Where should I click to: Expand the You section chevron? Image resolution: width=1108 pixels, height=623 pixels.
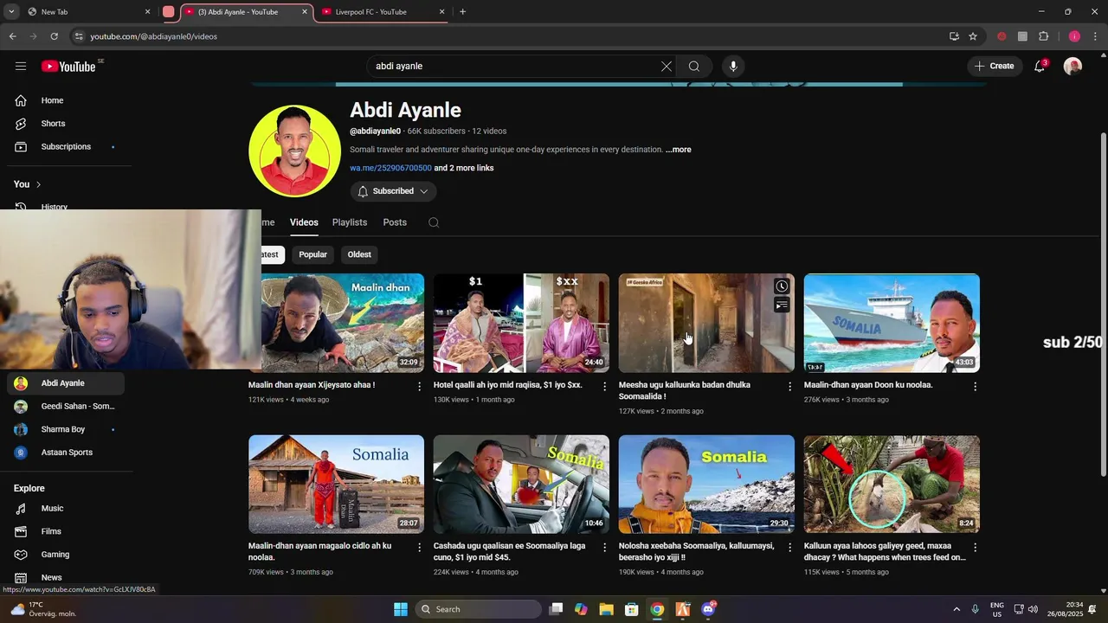tap(38, 184)
